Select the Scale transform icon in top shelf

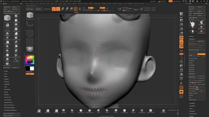pos(67,9)
